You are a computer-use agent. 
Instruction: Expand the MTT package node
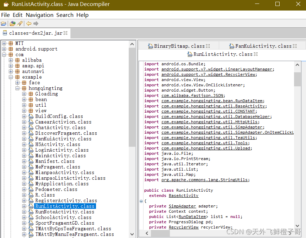pyautogui.click(x=4, y=43)
